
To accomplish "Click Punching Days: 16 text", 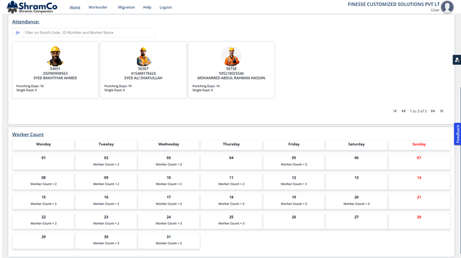I will pos(30,86).
